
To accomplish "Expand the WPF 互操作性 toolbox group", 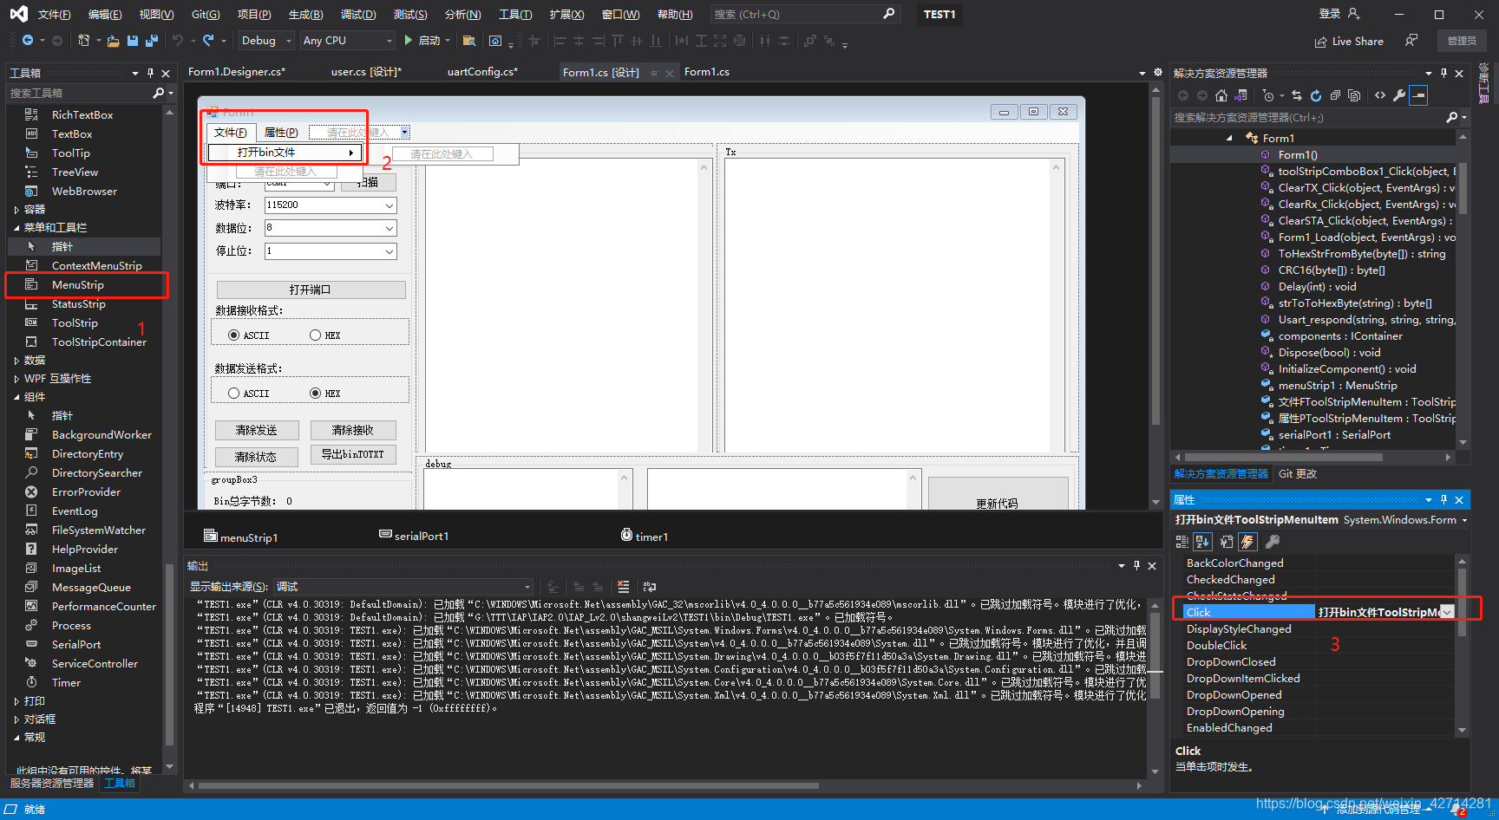I will (16, 379).
